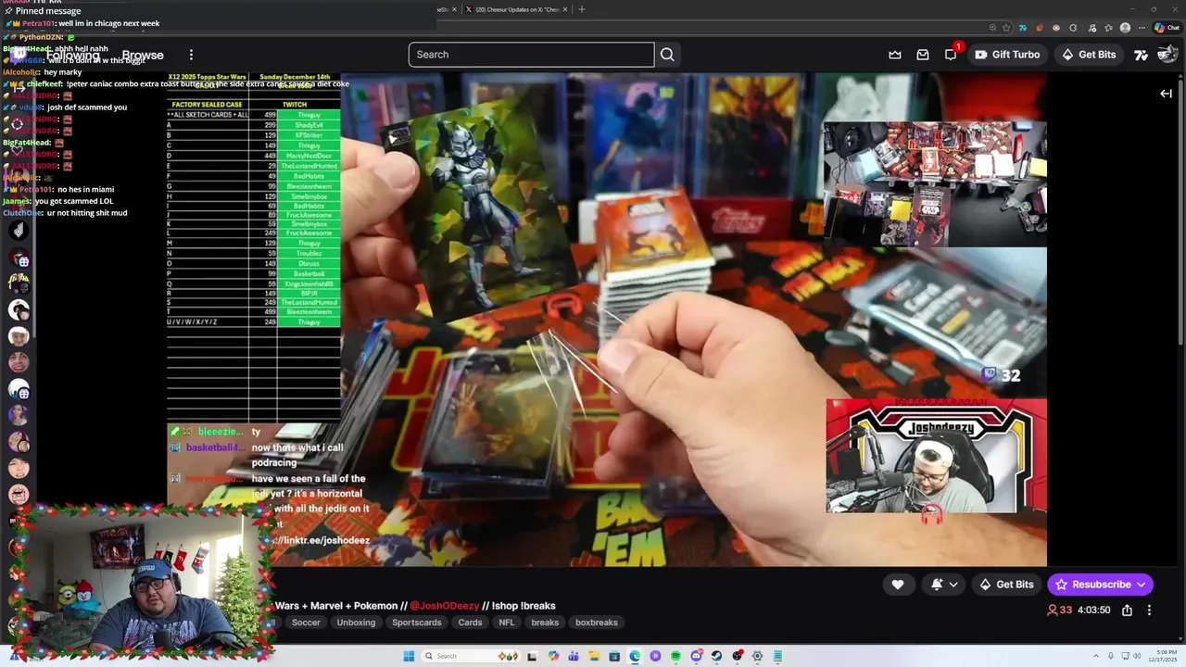This screenshot has height=667, width=1186.
Task: Open File Explorer from the taskbar
Action: pyautogui.click(x=594, y=656)
